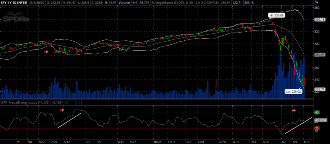The height and width of the screenshot is (144, 330).
Task: Click the SPY 1 Y 1D [NYSE] chart title
Action: [14, 3]
